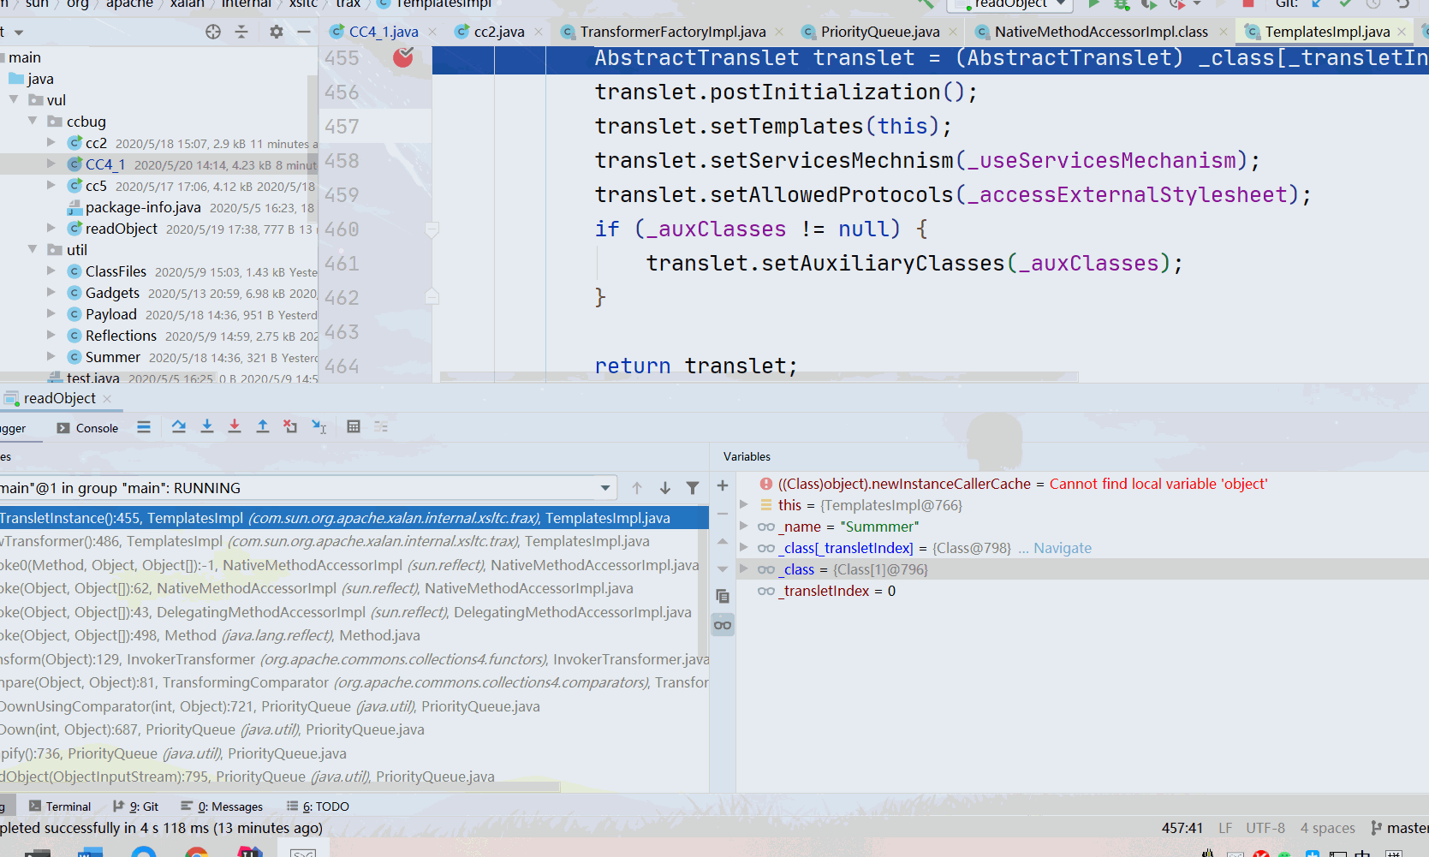
Task: Add a new watch with plus icon
Action: (x=723, y=485)
